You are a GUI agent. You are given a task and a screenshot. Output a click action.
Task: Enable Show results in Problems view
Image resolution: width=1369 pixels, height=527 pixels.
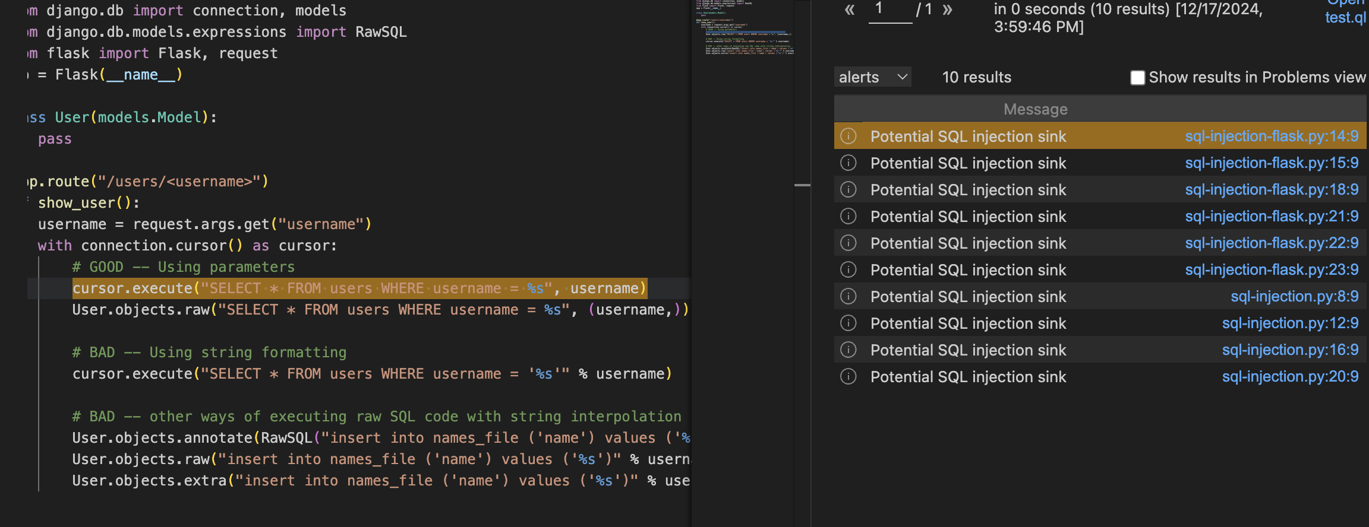point(1137,78)
